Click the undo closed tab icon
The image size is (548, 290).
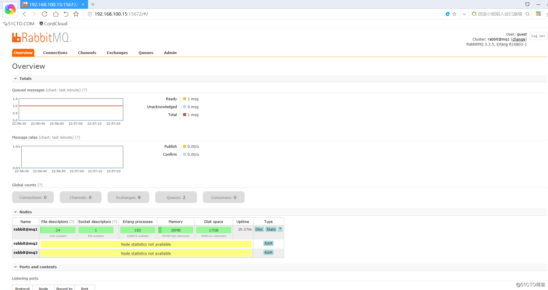(66, 14)
